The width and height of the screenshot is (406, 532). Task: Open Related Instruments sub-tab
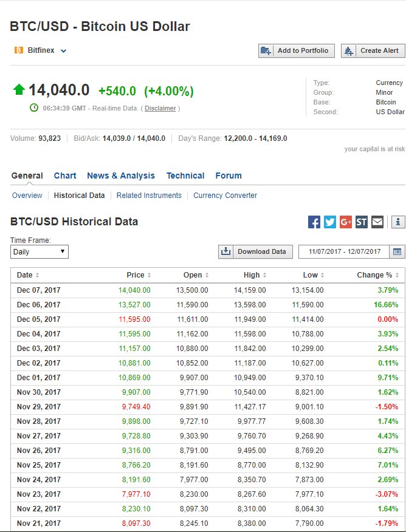[149, 196]
